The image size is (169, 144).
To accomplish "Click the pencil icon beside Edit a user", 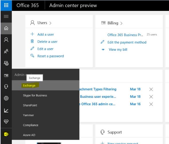I will coord(32,48).
